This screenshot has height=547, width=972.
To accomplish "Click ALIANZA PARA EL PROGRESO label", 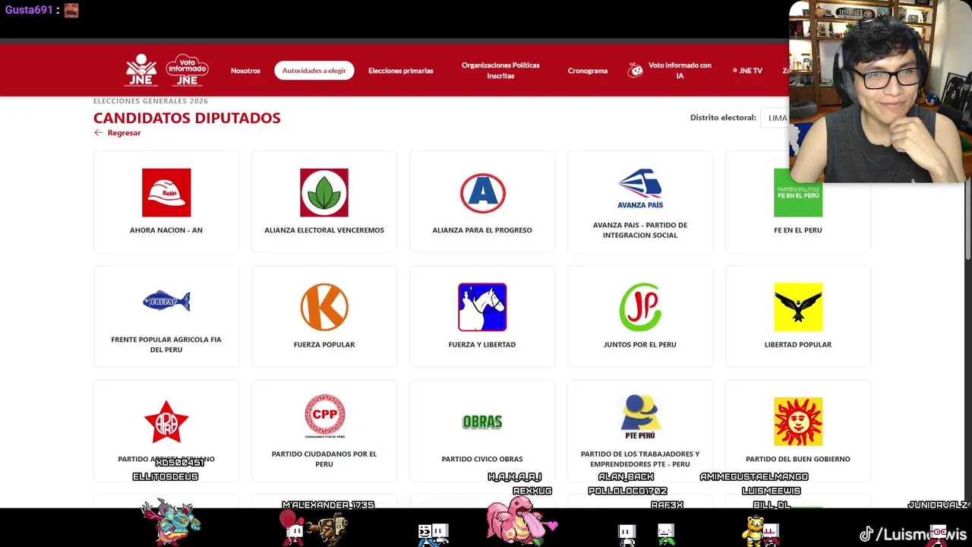I will (482, 230).
